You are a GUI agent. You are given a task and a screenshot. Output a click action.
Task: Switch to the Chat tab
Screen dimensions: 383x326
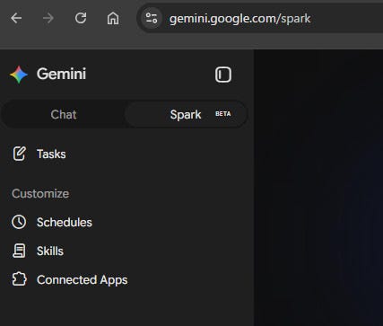pos(64,114)
